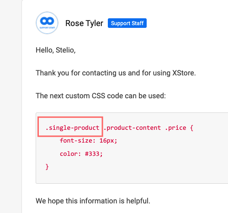Click the font-size property in the code
This screenshot has height=213, width=228.
[78, 140]
